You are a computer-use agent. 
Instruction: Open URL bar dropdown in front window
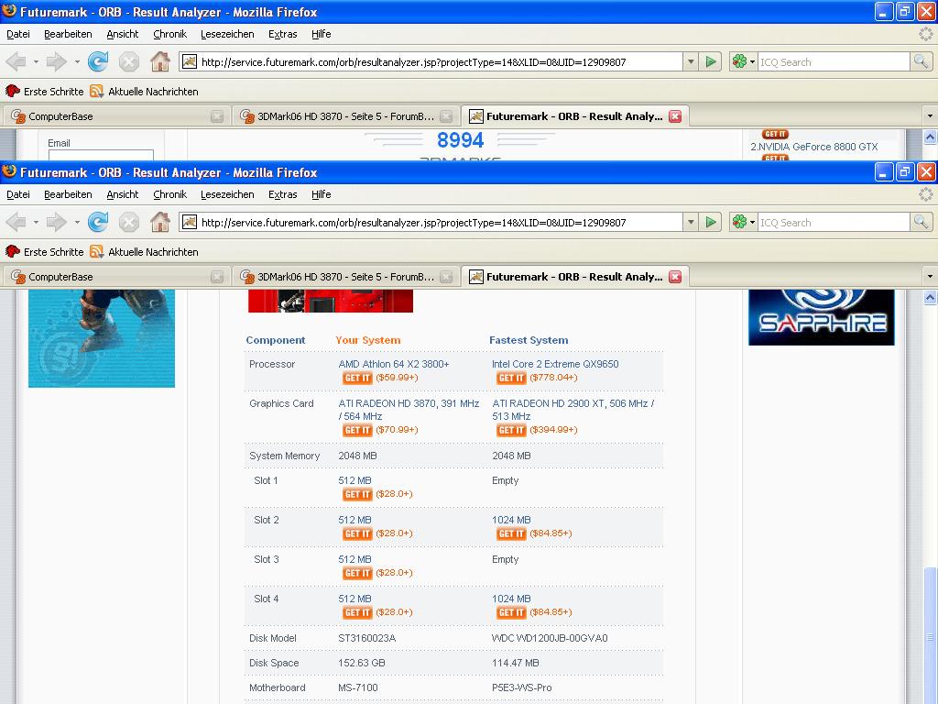691,222
